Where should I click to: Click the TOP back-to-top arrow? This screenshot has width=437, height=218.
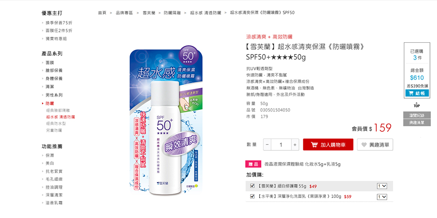pyautogui.click(x=416, y=106)
